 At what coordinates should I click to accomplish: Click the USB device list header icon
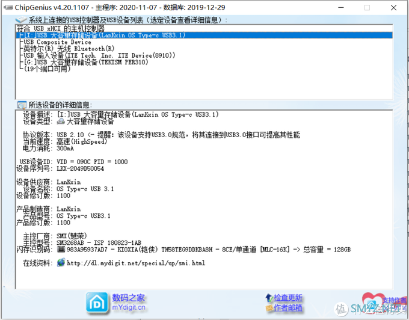[21, 20]
